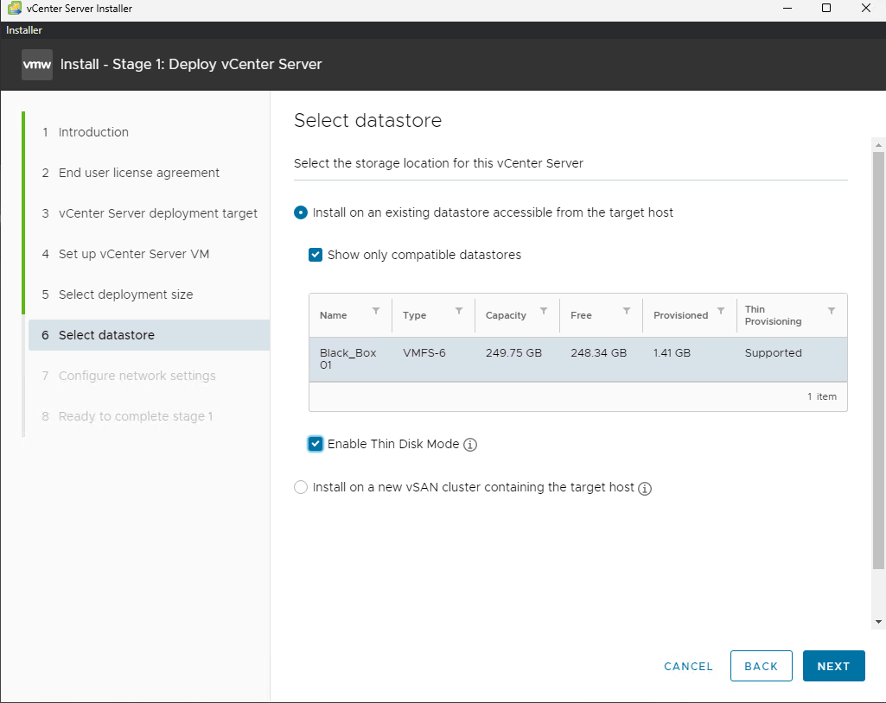Click the BACK button
886x703 pixels.
pos(761,666)
